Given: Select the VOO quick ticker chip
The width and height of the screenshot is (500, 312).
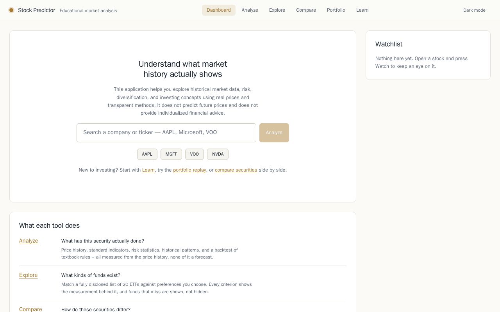Looking at the screenshot, I should (195, 154).
